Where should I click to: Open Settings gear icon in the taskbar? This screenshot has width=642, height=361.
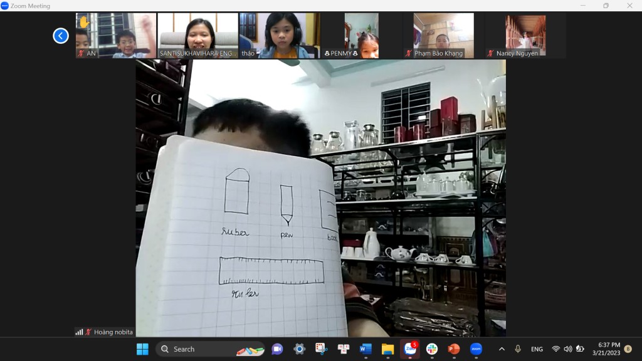299,349
